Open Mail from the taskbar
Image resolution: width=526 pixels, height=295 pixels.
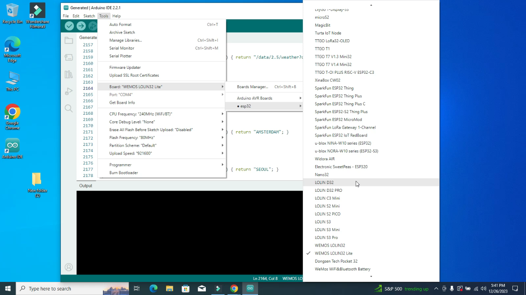point(202,288)
